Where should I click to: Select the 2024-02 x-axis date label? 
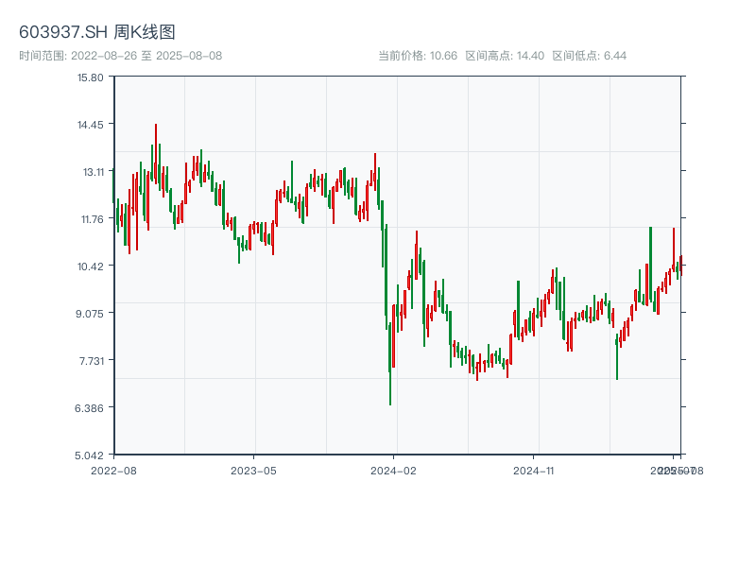click(x=394, y=470)
